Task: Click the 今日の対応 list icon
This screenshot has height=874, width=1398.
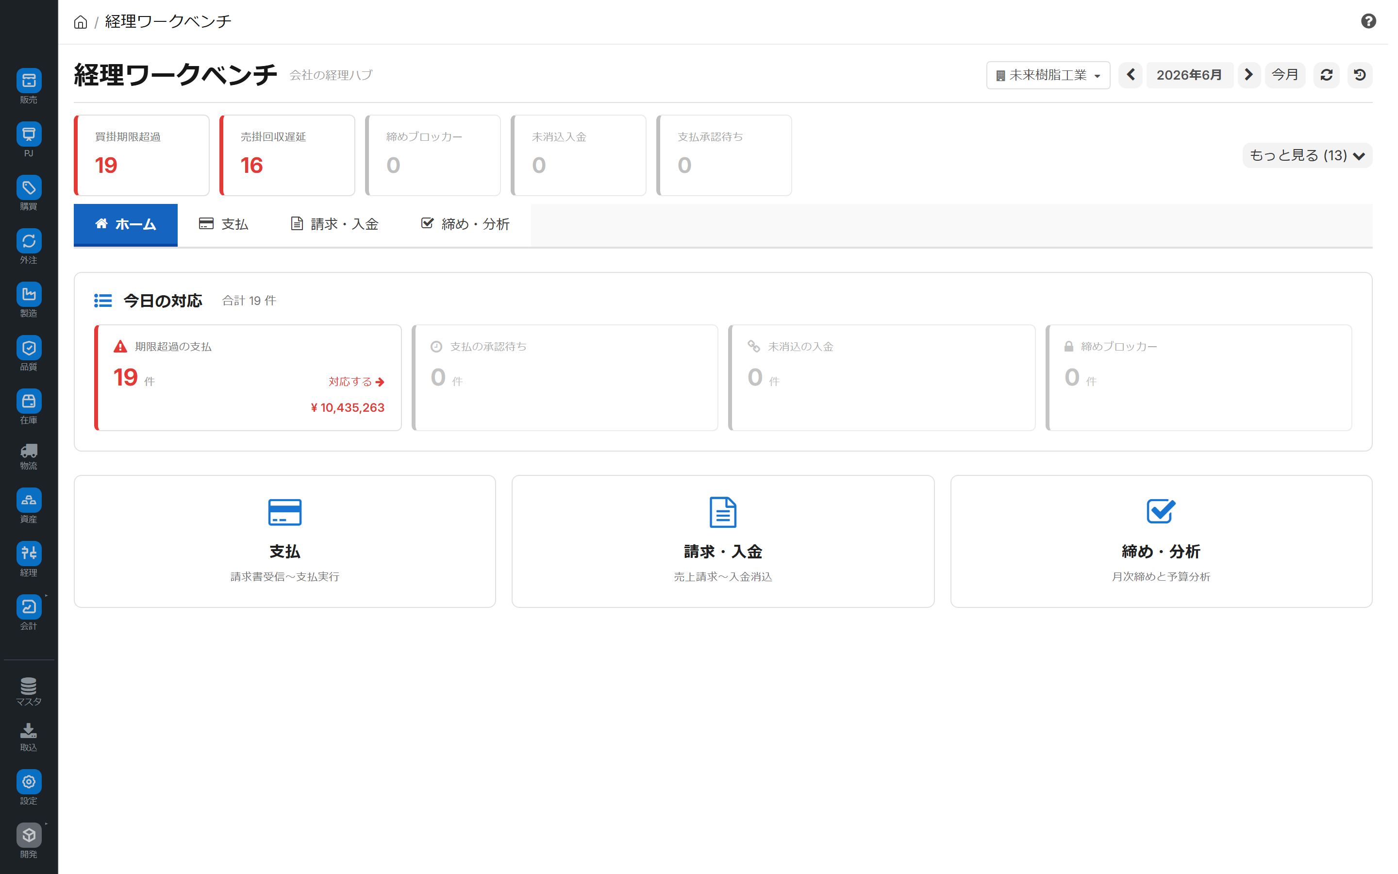Action: coord(103,301)
